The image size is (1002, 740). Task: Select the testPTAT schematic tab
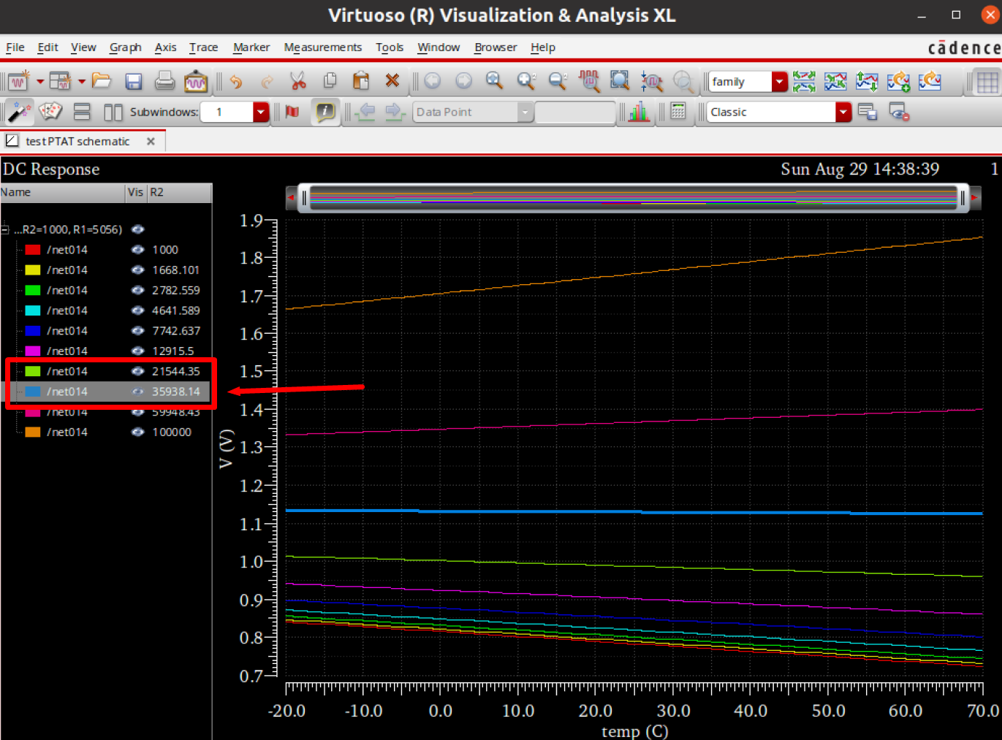click(x=77, y=142)
